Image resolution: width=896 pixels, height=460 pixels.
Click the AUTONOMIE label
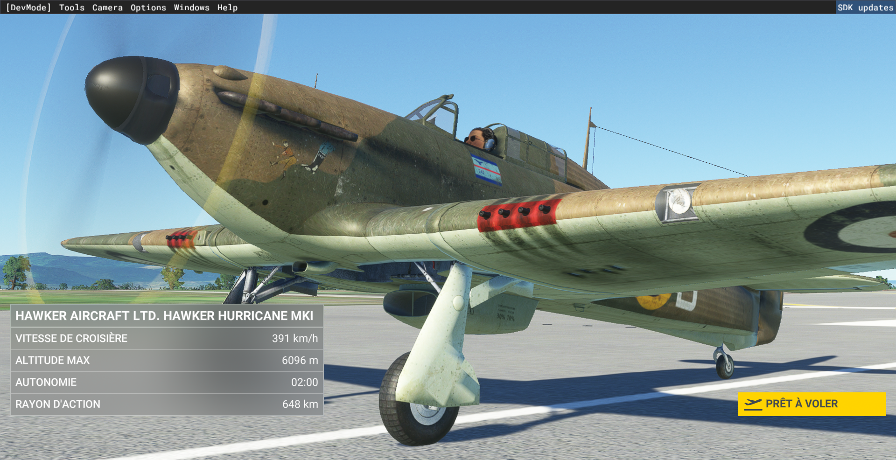click(x=46, y=382)
